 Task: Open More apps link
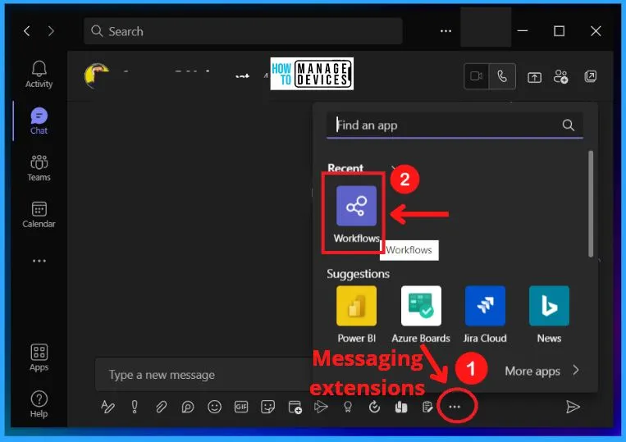[x=541, y=371]
